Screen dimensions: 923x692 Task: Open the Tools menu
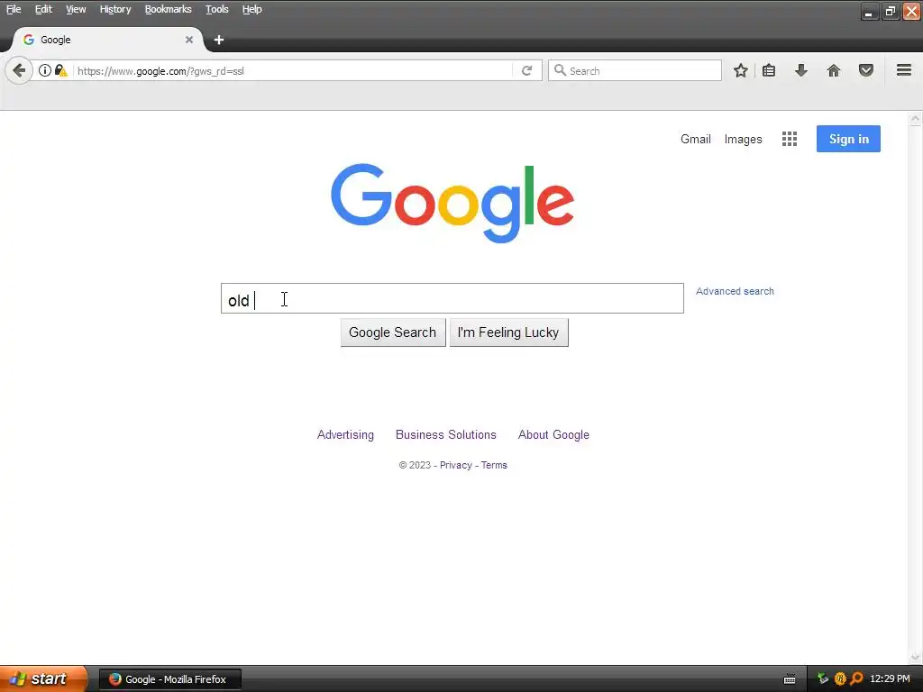[217, 9]
